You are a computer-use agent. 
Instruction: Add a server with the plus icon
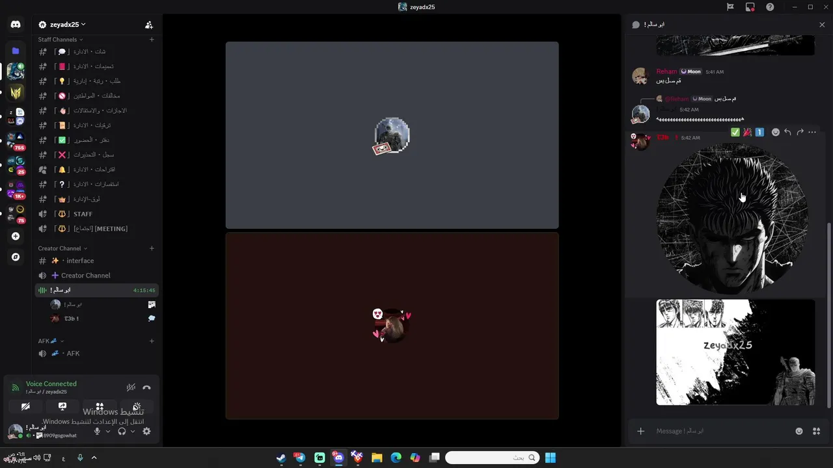(x=16, y=237)
